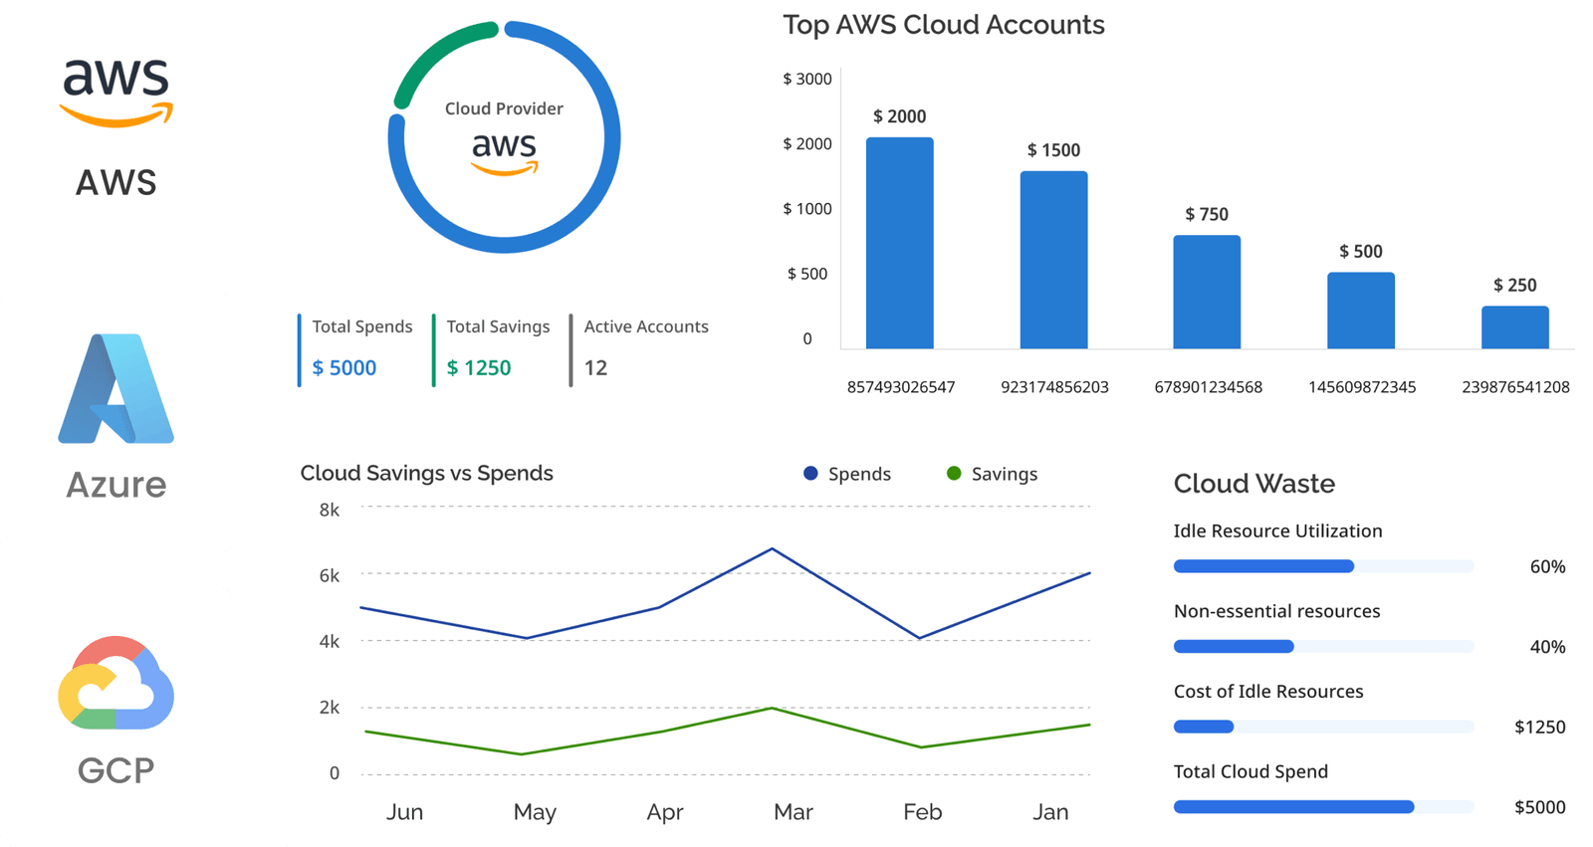Screen dimensions: 1593x847
Task: Click the Active Accounts count 12
Action: click(595, 368)
